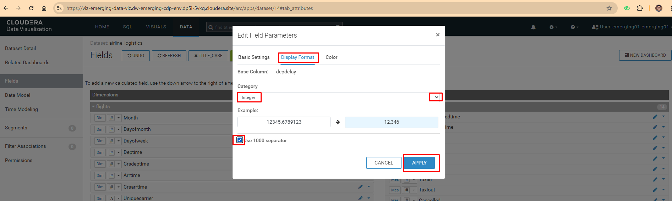Click the # type icon on Dayofweek row
Screen dimensions: 672x201
click(111, 141)
